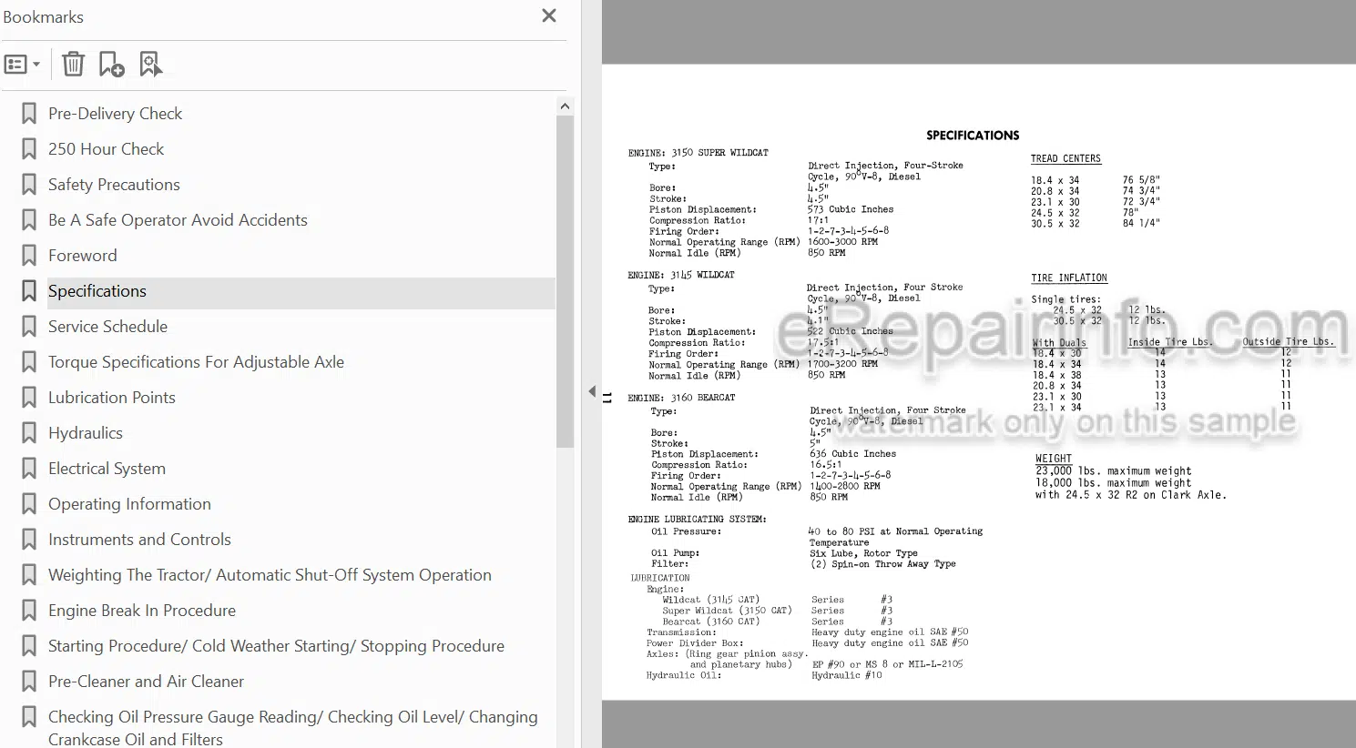Open the Hydraulics bookmark

point(85,433)
